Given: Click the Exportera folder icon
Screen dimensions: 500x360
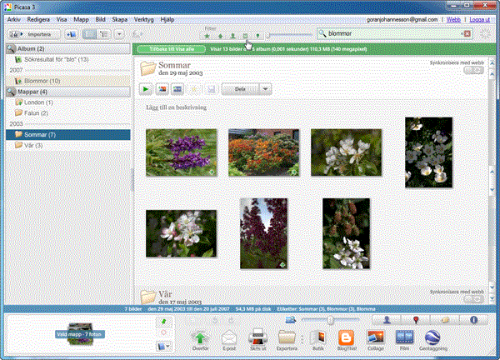Looking at the screenshot, I should [287, 337].
